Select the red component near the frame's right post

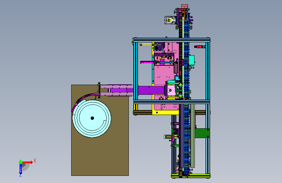click(x=199, y=47)
